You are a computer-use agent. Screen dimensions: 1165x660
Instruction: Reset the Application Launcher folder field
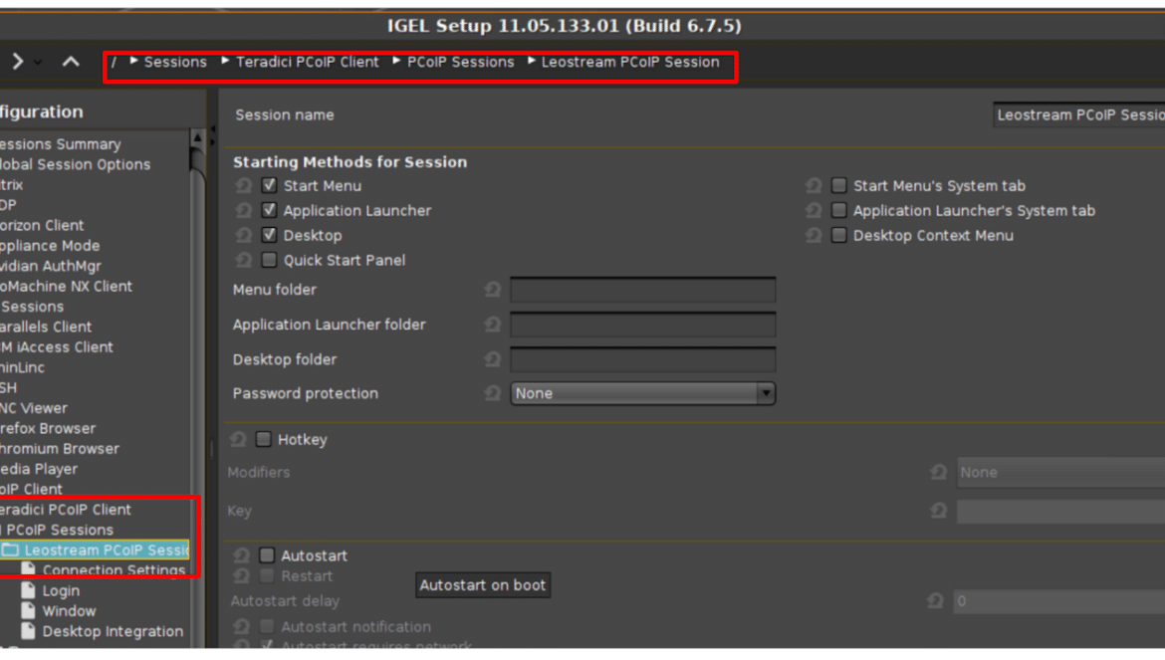point(493,325)
